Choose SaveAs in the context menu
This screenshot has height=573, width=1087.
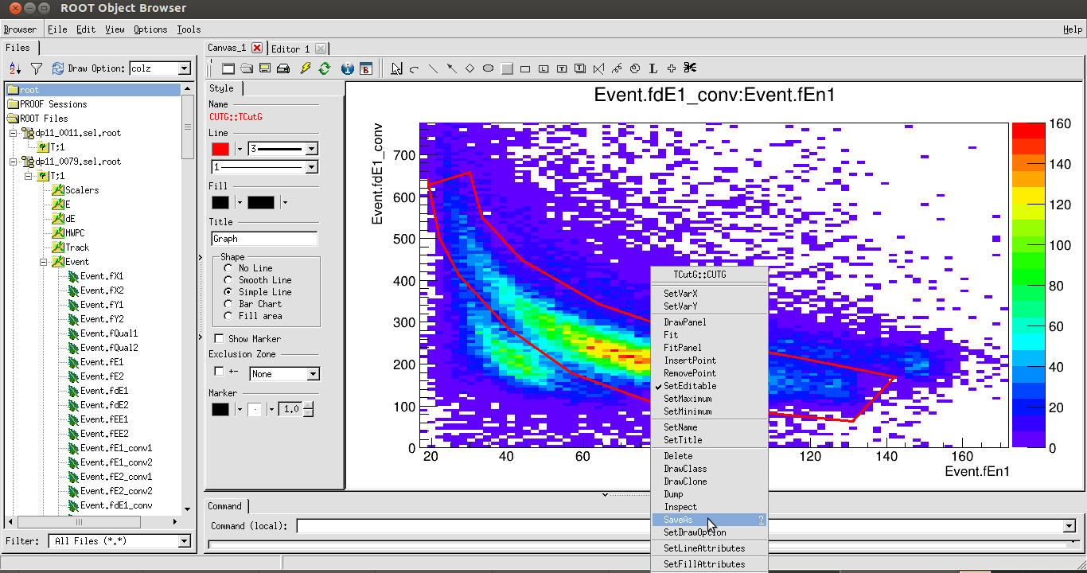[x=709, y=520]
